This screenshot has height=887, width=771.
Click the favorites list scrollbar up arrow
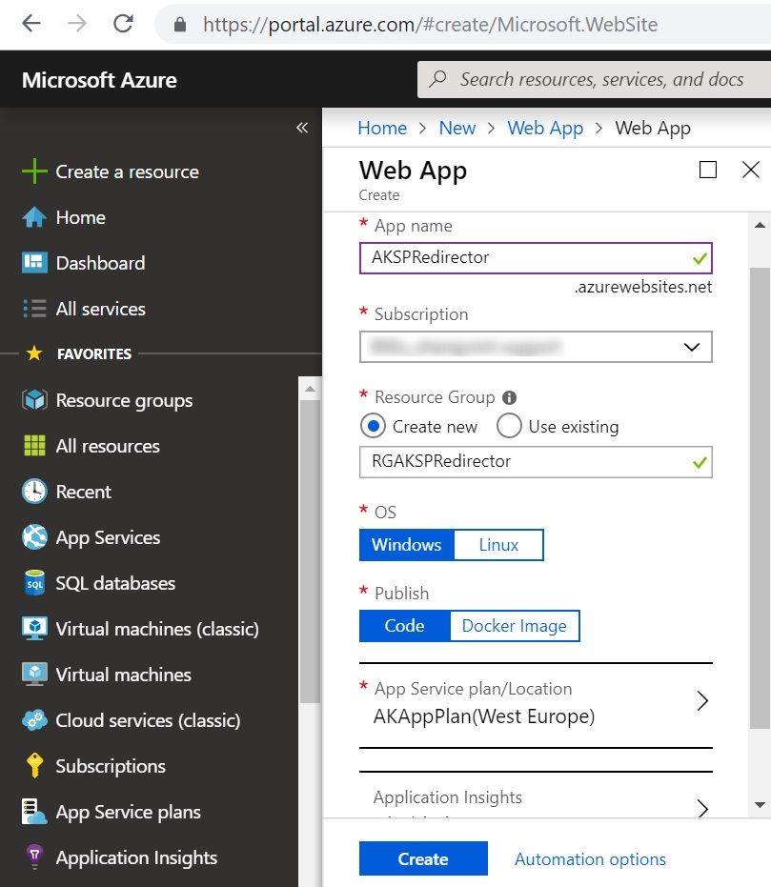click(310, 389)
